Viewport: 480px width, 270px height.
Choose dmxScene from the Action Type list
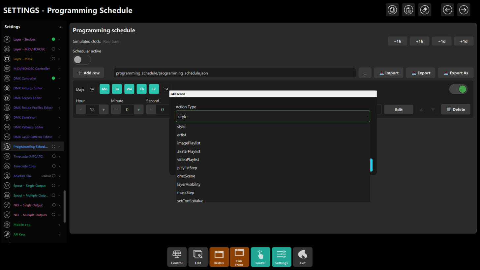[x=273, y=176]
